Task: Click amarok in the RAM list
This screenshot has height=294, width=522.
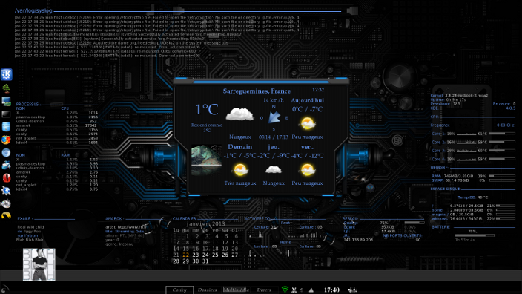Action: [23, 172]
